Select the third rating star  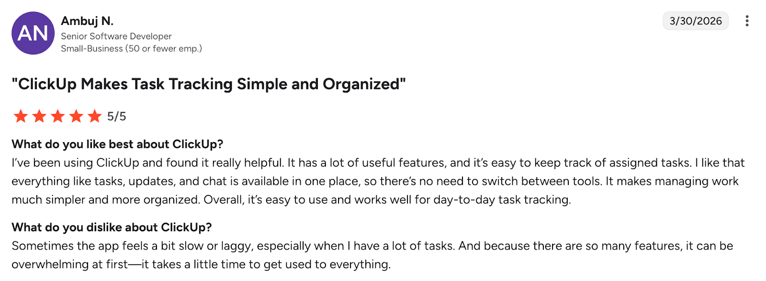point(58,116)
